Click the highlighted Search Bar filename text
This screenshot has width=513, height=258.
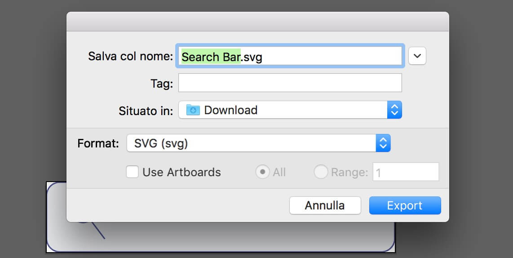tap(211, 57)
